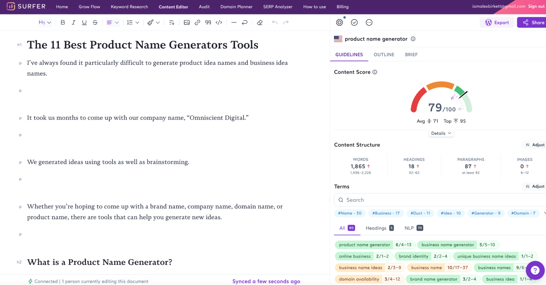Viewport: 546px width, 285px height.
Task: Click the blockquote icon in the toolbar
Action: (x=208, y=22)
